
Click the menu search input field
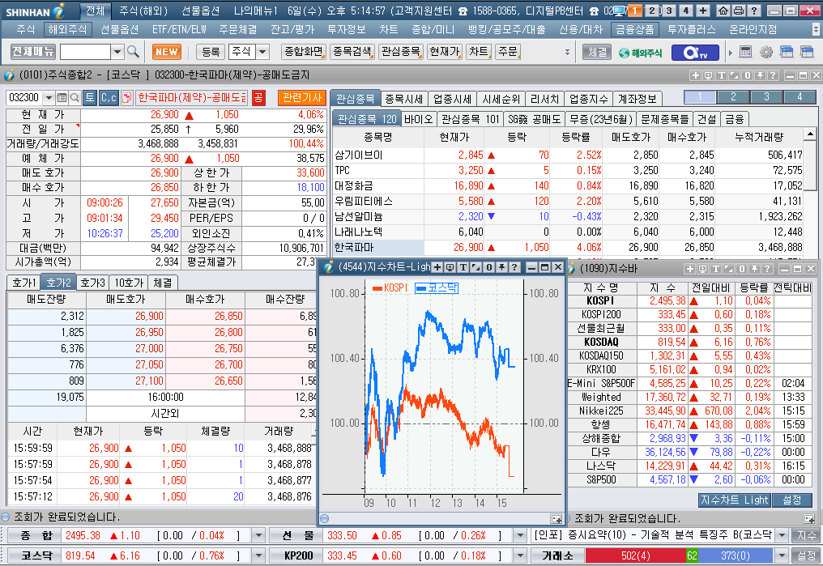click(85, 51)
